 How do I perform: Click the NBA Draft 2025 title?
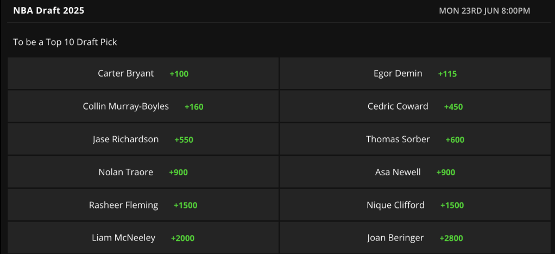click(x=49, y=11)
